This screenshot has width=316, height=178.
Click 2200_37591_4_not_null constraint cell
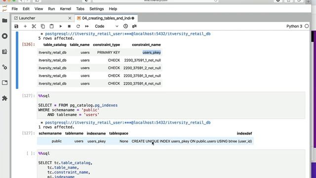142,84
